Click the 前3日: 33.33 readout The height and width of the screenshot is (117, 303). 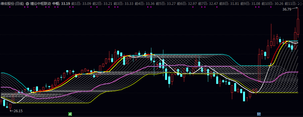[x=123, y=3]
